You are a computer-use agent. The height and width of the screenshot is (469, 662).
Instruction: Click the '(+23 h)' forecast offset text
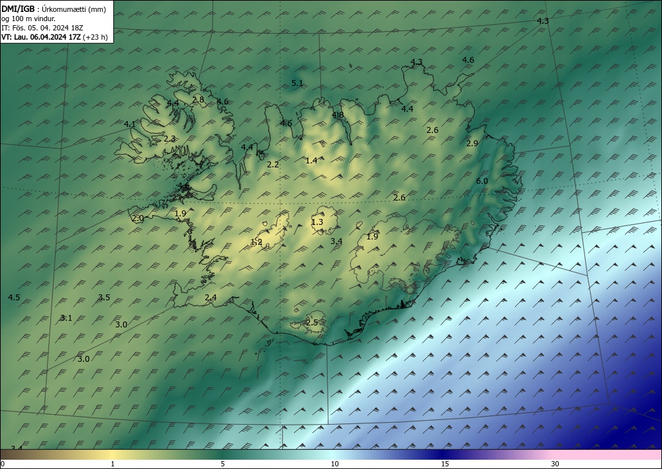tap(95, 37)
